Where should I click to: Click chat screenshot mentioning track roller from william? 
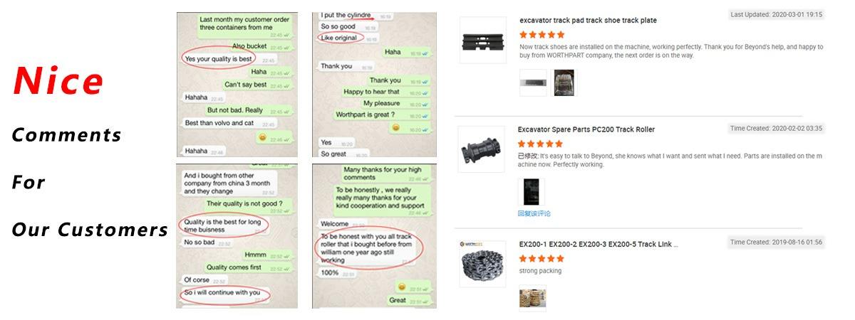(x=375, y=235)
